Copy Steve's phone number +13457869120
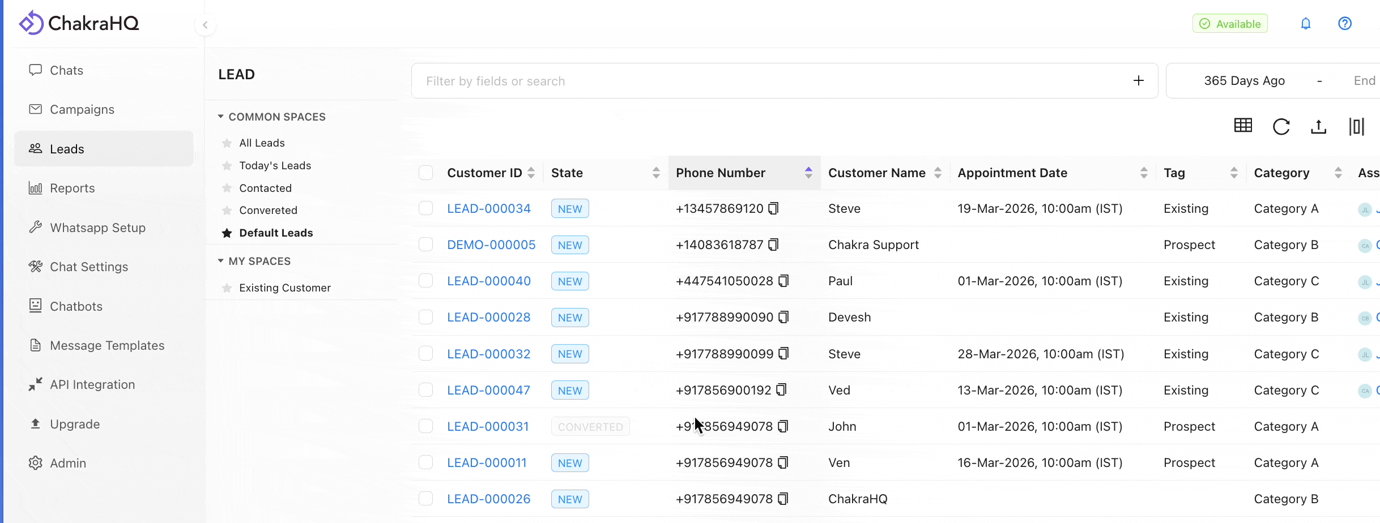1380x523 pixels. tap(774, 208)
